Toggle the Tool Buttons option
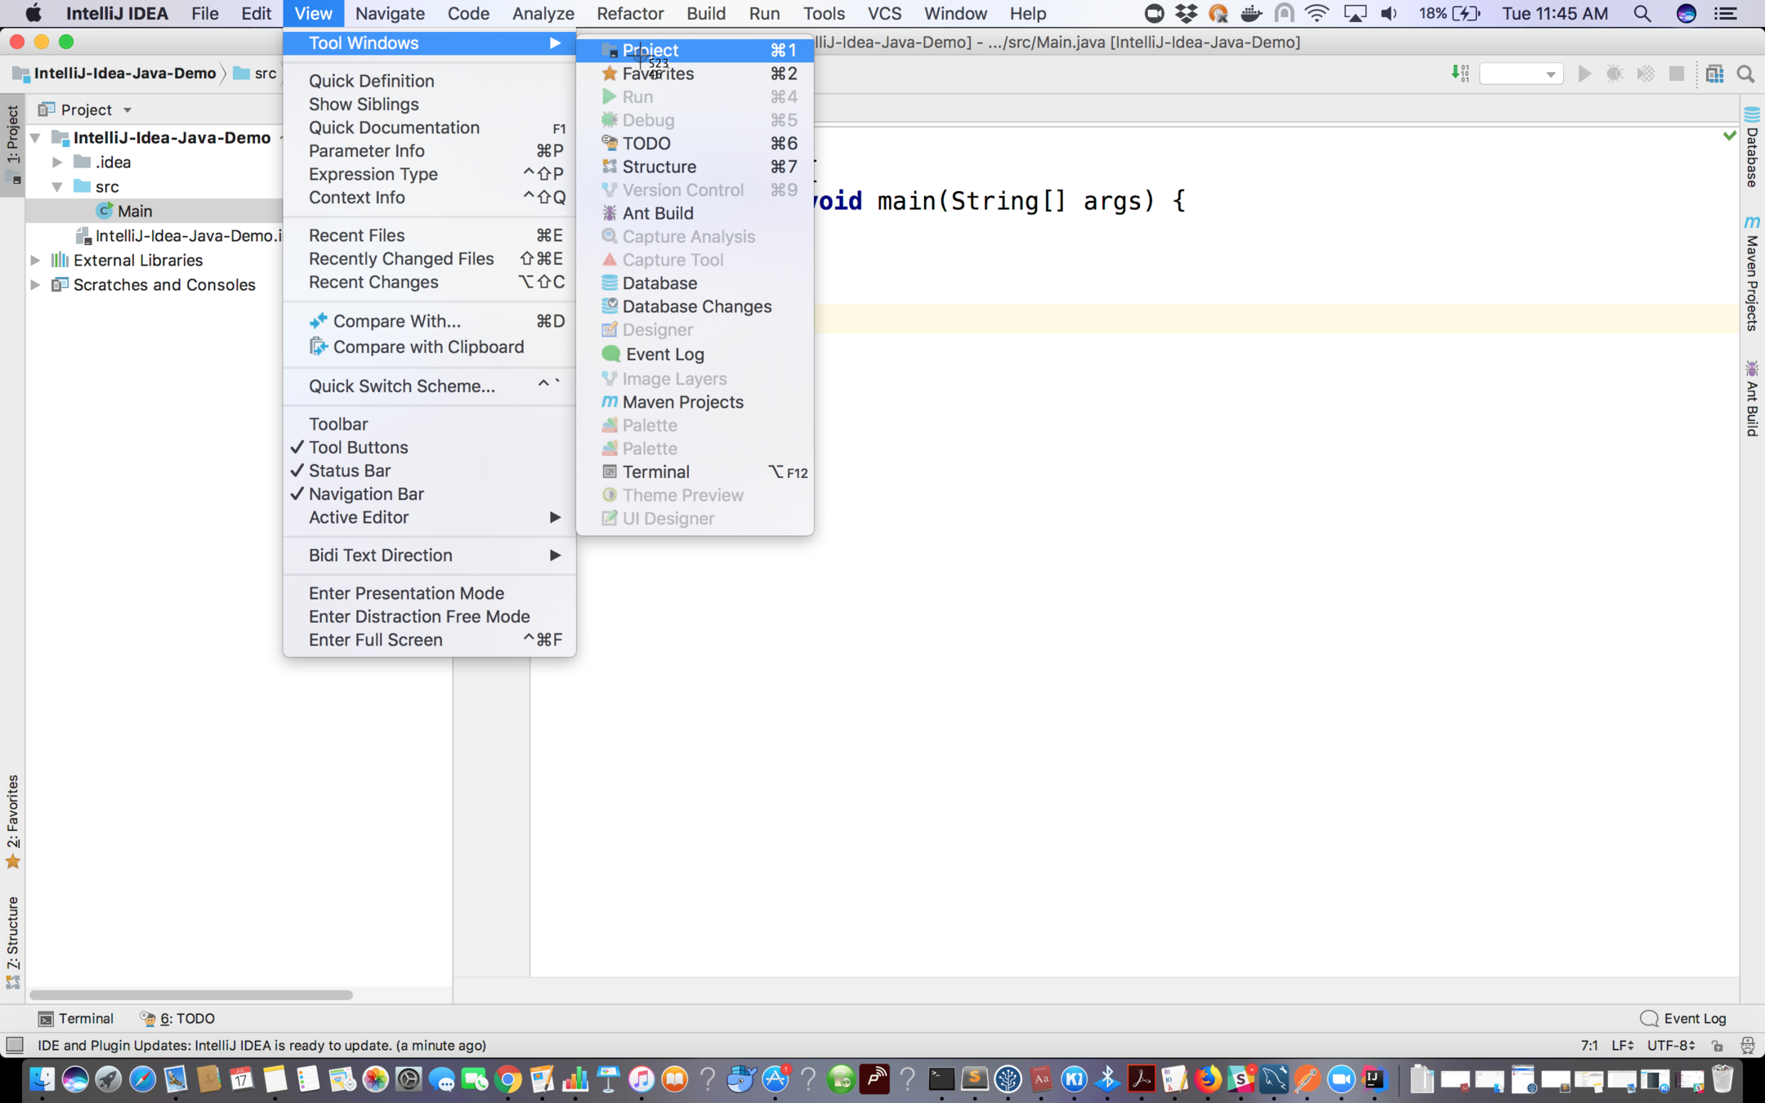Screen dimensions: 1765x1103 point(430,448)
